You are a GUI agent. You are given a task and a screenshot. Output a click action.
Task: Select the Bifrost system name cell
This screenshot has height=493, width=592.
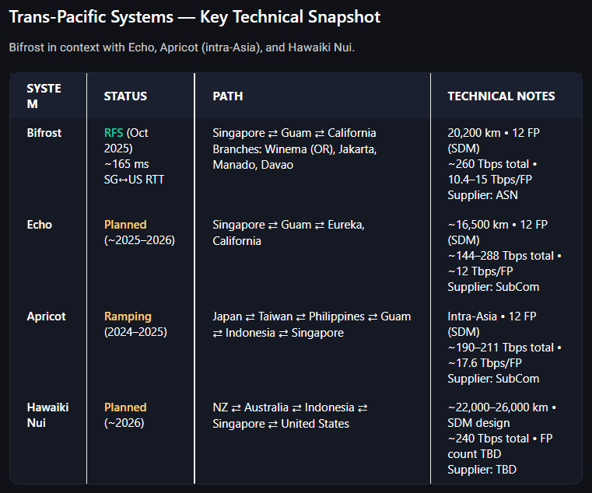[x=44, y=133]
